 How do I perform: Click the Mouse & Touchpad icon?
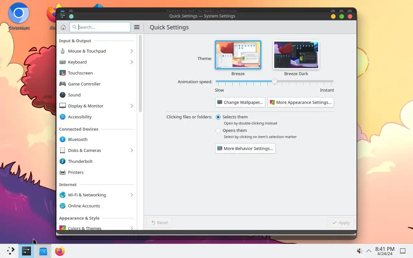63,51
